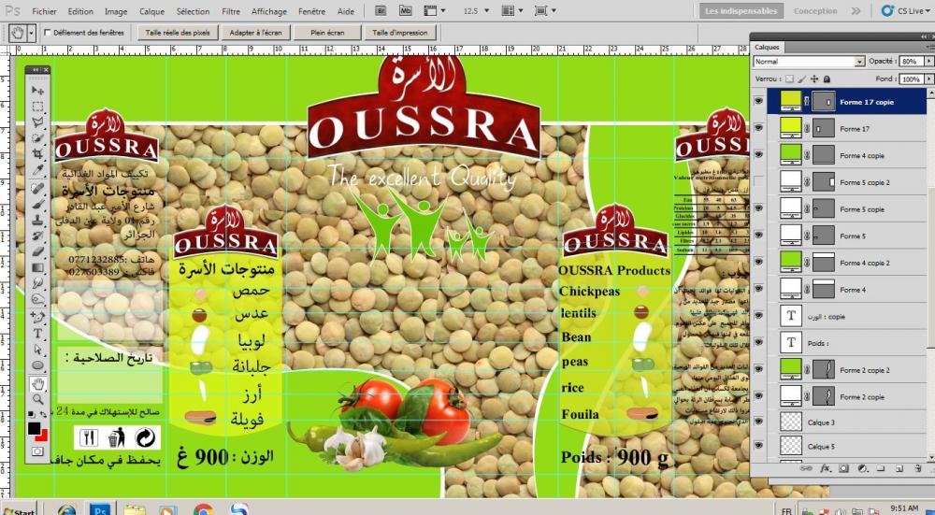Select the Path Selection tool

click(x=37, y=350)
